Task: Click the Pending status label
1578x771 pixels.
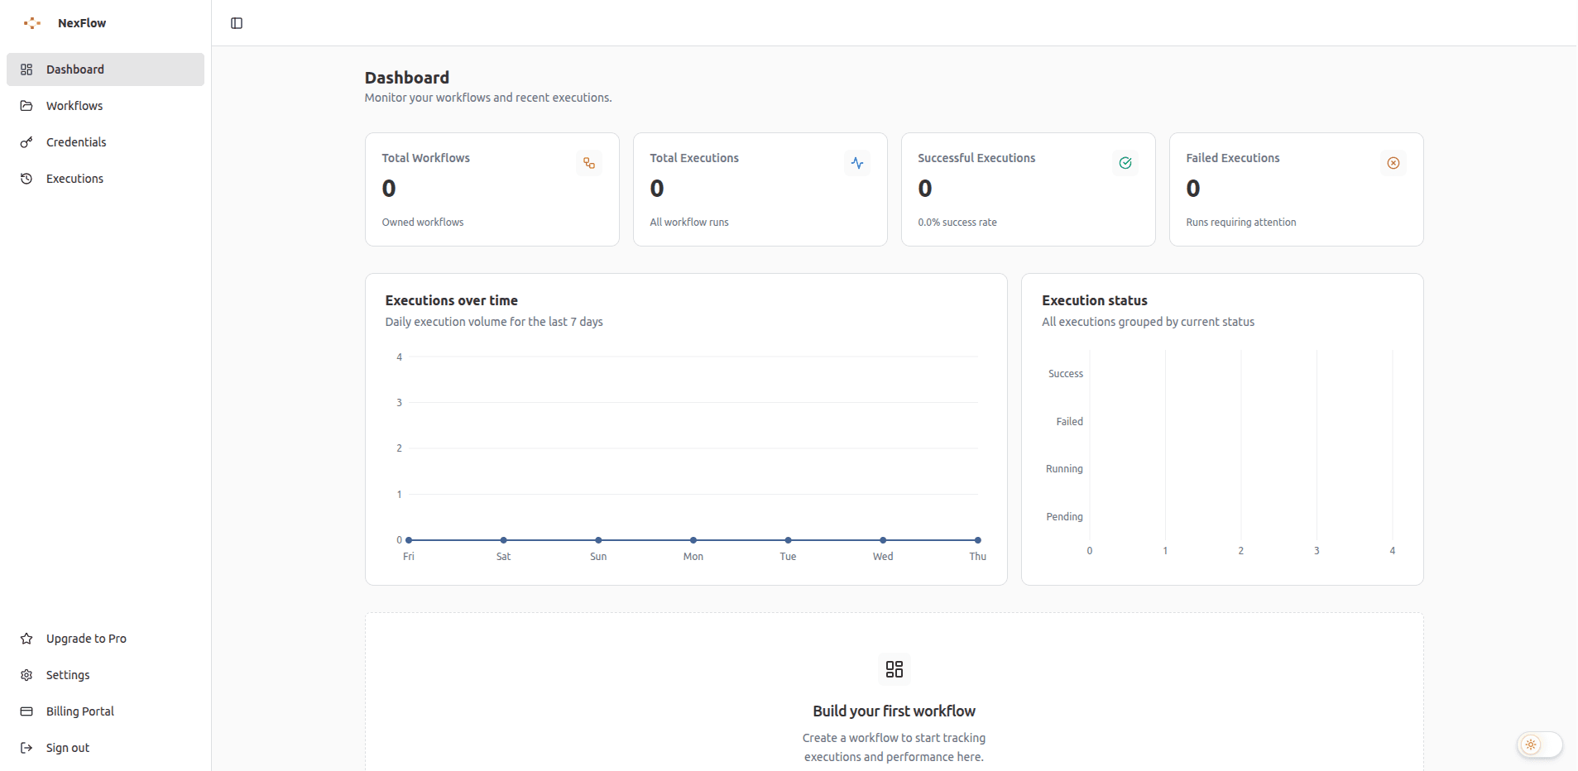Action: (x=1064, y=517)
